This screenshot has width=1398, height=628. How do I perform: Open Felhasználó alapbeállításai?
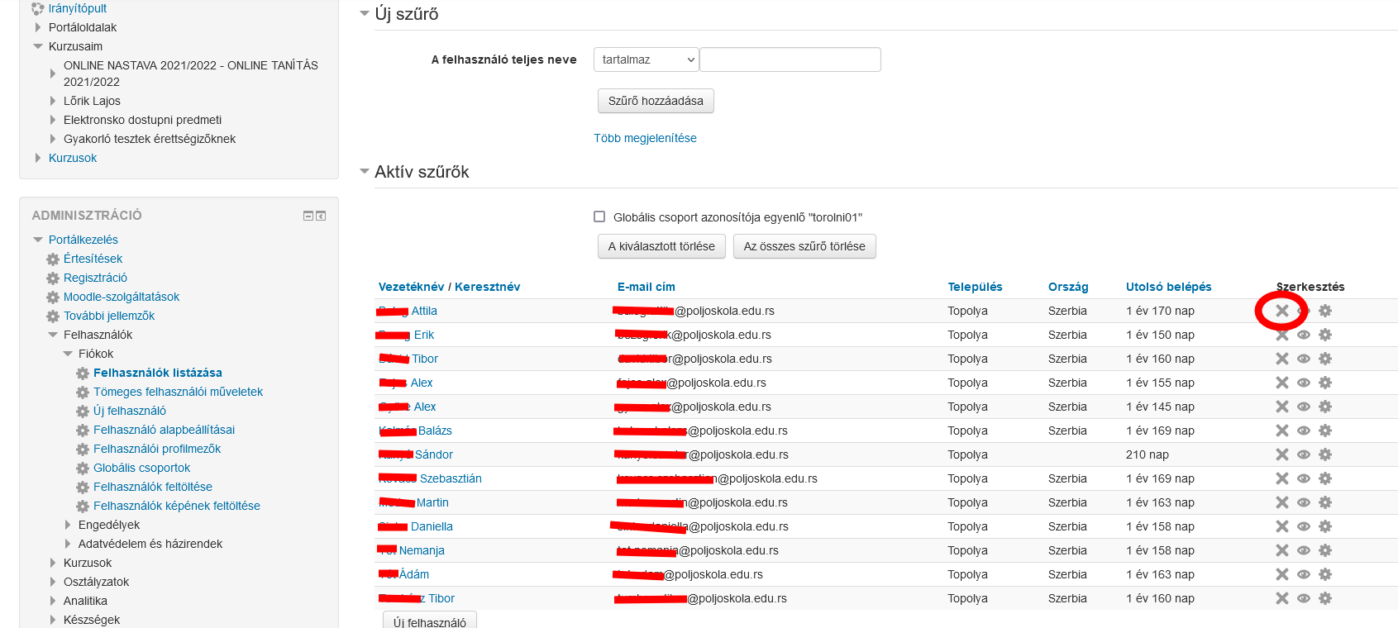coord(164,430)
